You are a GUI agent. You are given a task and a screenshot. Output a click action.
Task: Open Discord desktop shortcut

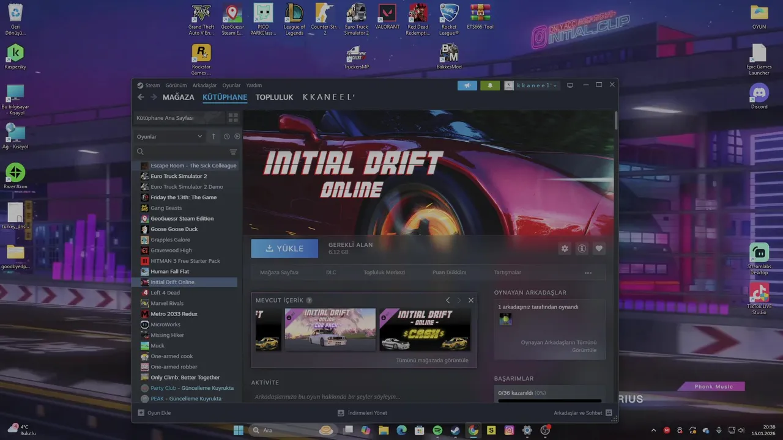(x=759, y=97)
